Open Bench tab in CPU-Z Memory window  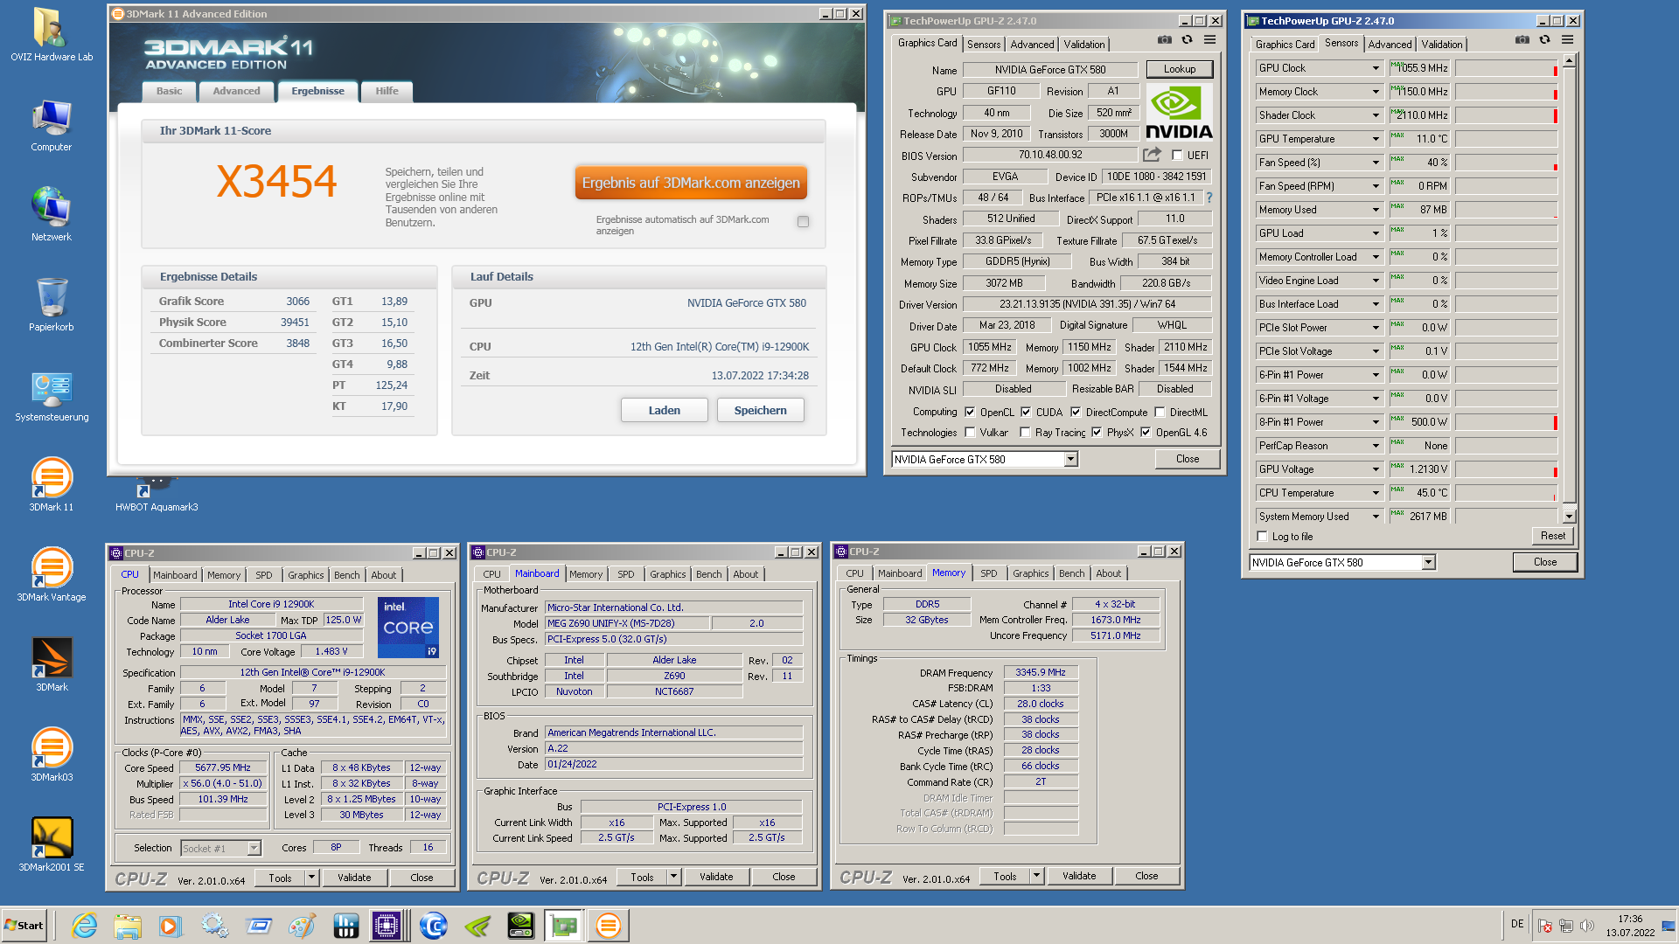[x=1071, y=573]
